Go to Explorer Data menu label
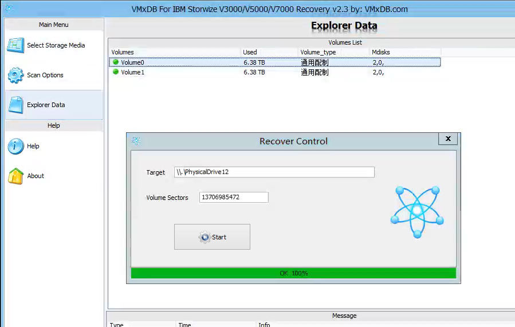Image resolution: width=515 pixels, height=327 pixels. pos(46,105)
